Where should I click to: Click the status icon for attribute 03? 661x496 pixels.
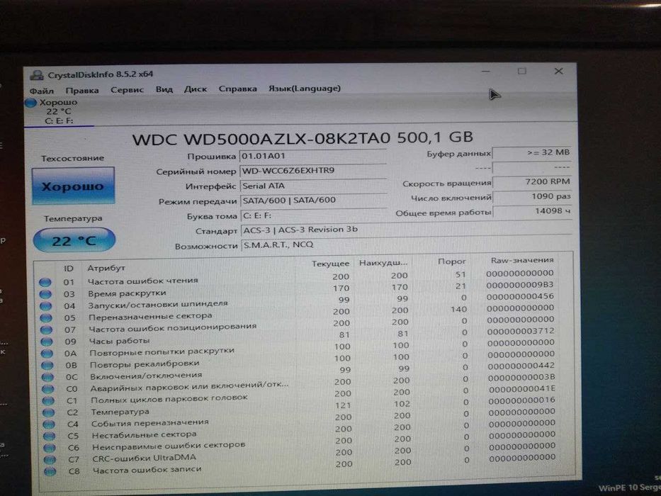tap(45, 294)
